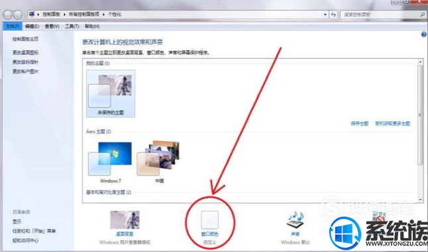Viewport: 428px width, 252px height.
Task: Open the 声音 link
Action: coord(295,234)
